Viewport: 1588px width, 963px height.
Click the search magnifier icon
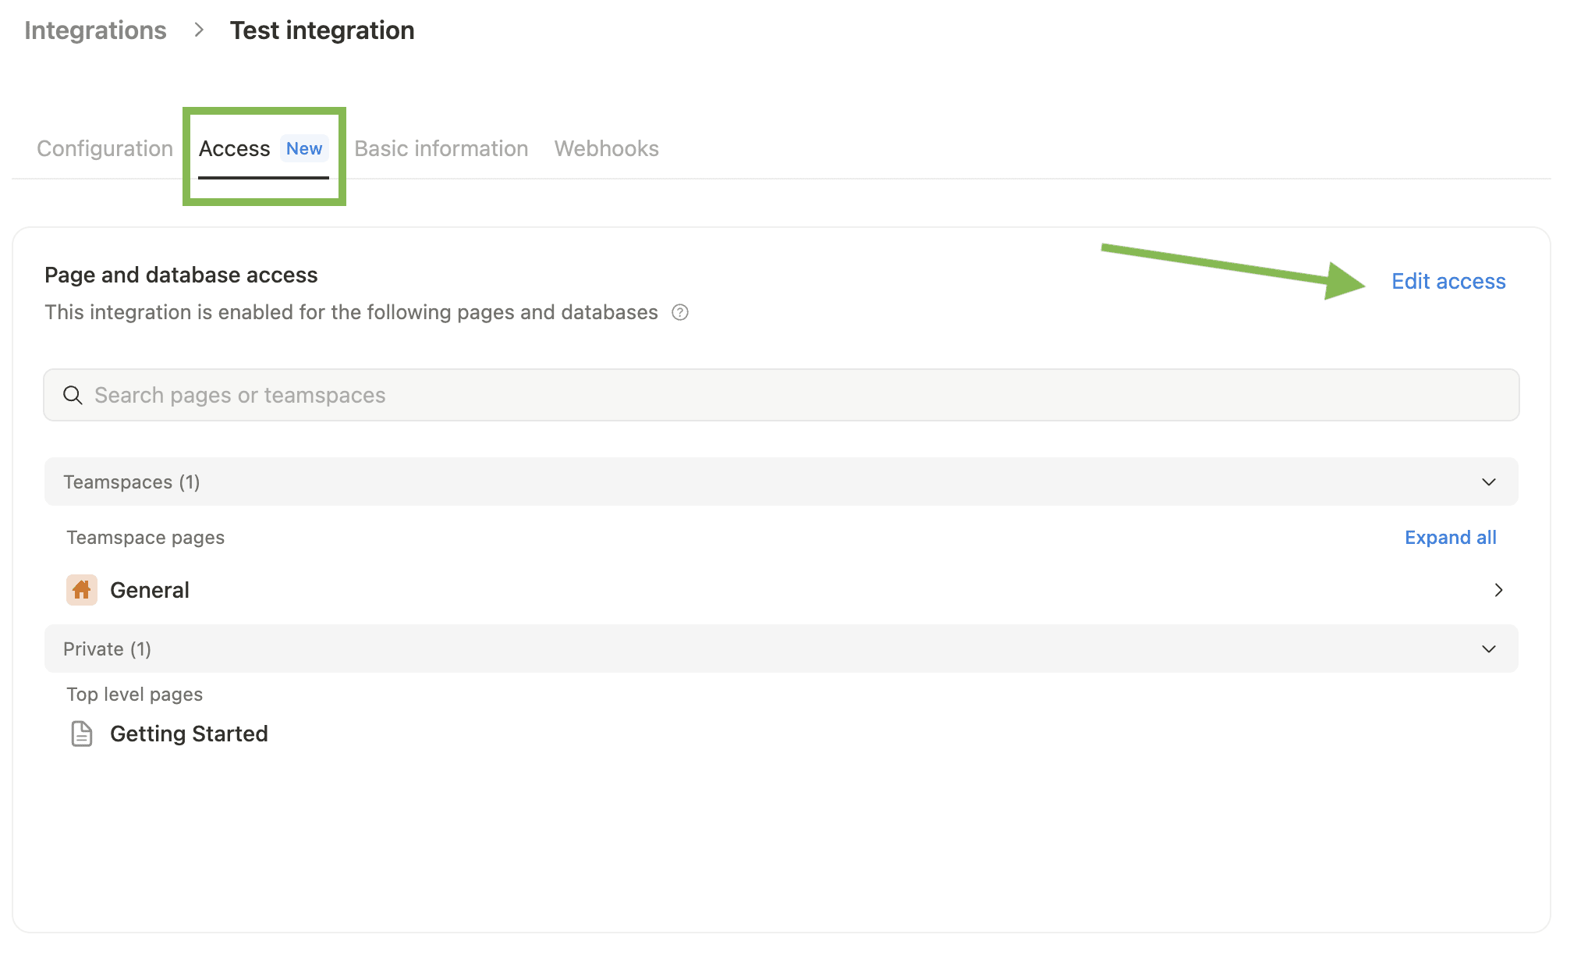click(x=73, y=395)
